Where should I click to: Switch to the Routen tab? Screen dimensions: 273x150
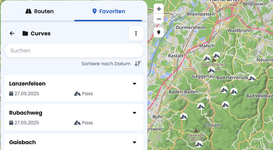point(40,11)
